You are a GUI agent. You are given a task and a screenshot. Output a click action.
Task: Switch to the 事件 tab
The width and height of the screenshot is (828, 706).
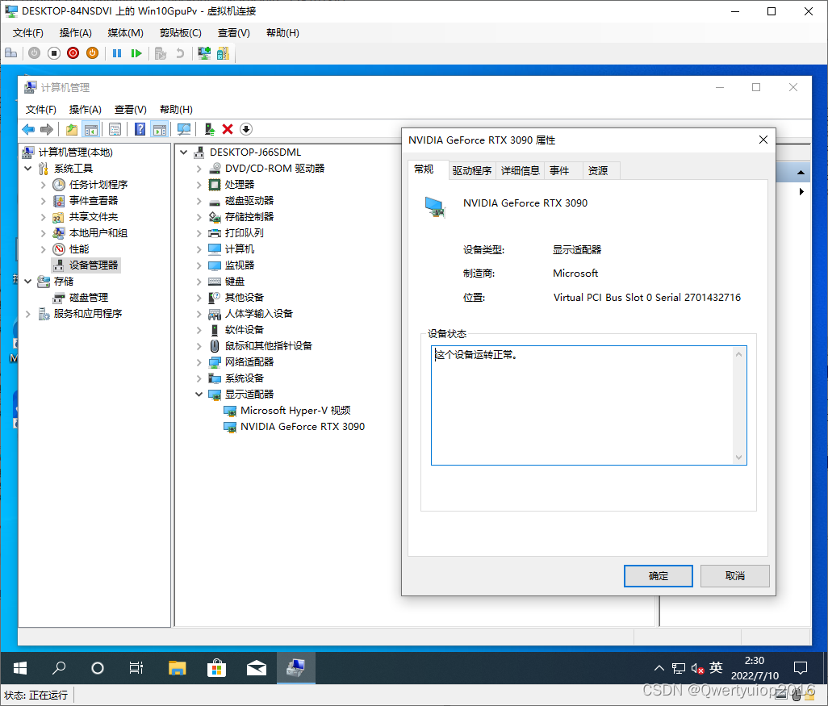[x=559, y=170]
